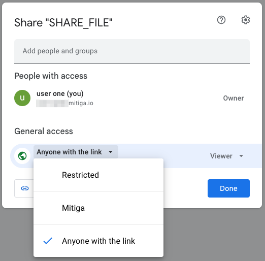Open share settings gear icon

coord(246,20)
